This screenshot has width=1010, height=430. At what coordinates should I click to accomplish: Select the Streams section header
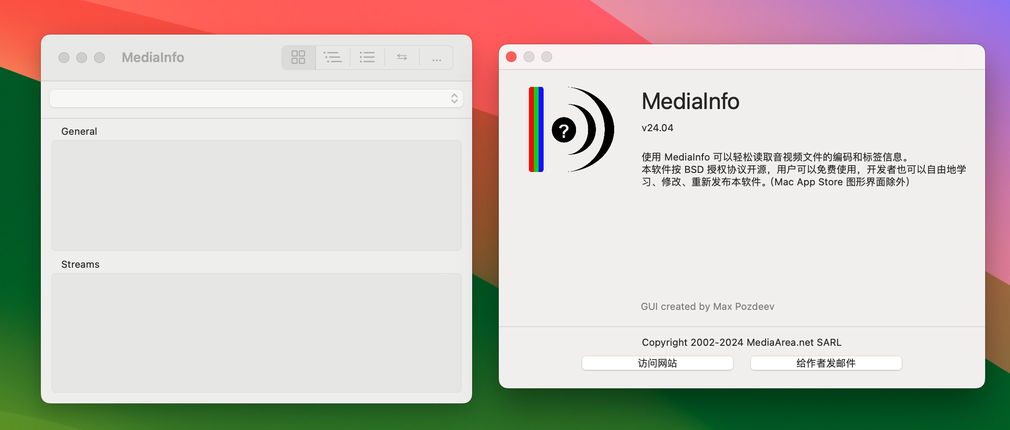(x=80, y=264)
